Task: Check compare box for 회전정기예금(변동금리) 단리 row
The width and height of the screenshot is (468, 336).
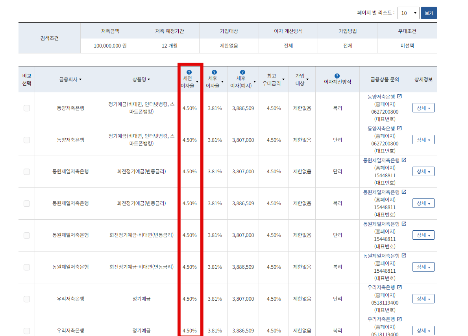Action: point(27,172)
